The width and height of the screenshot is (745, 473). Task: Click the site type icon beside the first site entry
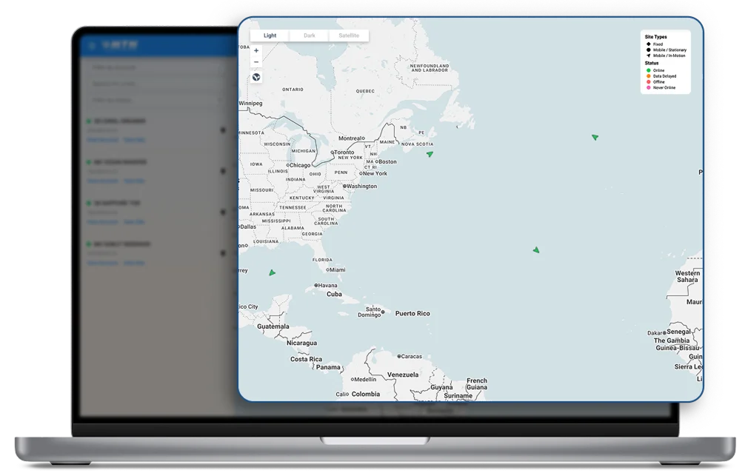point(223,130)
